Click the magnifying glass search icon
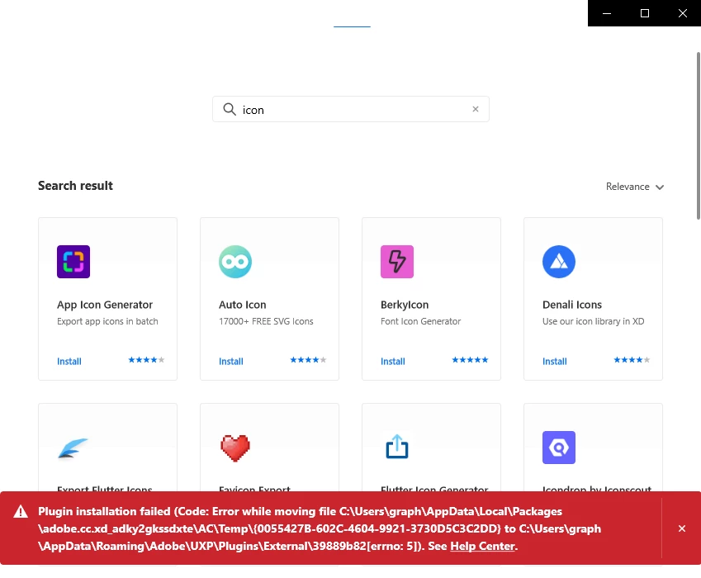The height and width of the screenshot is (578, 701). point(230,109)
